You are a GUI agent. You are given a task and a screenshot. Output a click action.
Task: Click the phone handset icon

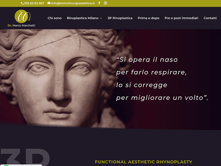click(x=22, y=3)
